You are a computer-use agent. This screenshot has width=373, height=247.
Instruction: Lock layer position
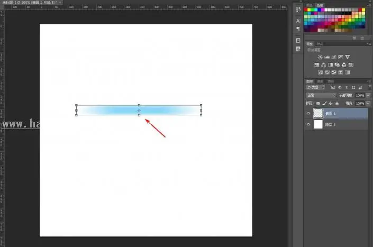pyautogui.click(x=331, y=104)
